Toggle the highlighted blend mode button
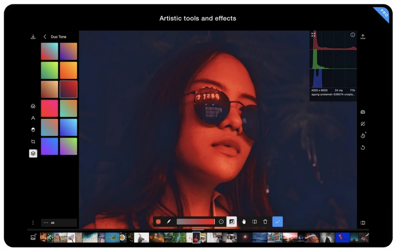This screenshot has height=250, width=396. [x=232, y=222]
